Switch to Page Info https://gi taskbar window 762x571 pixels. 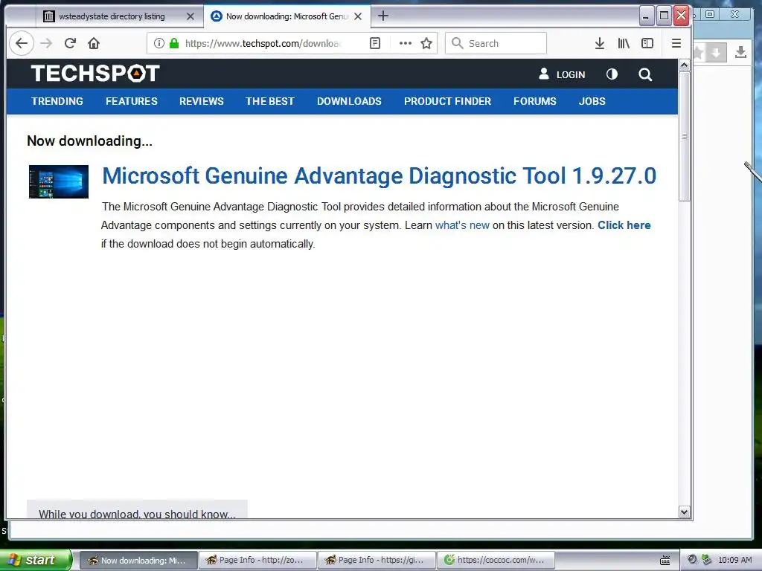[376, 561]
